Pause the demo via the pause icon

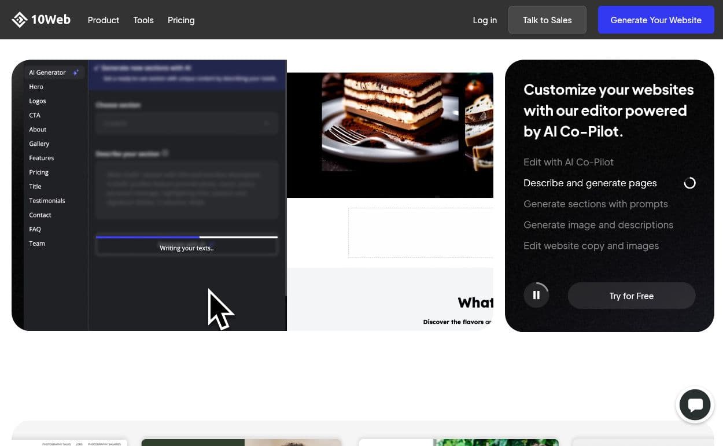click(536, 295)
